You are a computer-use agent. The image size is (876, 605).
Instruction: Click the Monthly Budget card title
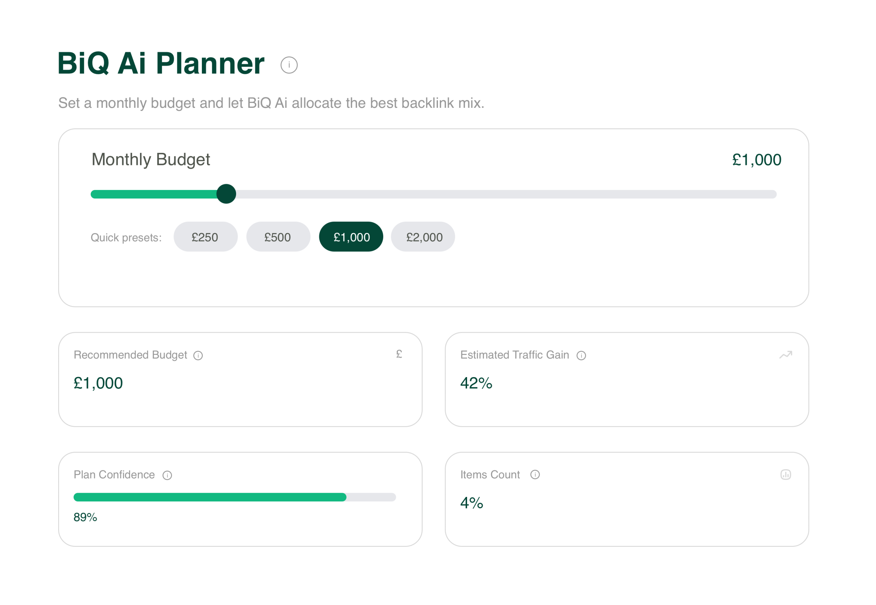(151, 159)
